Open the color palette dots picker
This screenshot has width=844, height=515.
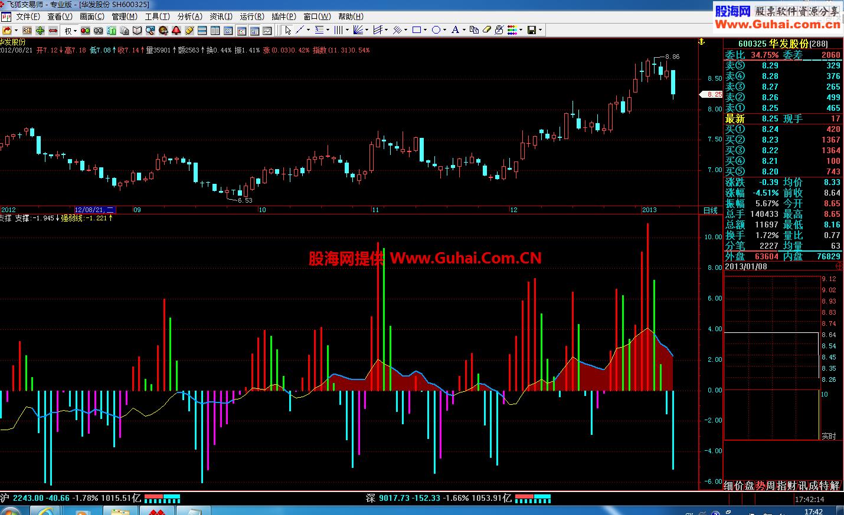[512, 30]
